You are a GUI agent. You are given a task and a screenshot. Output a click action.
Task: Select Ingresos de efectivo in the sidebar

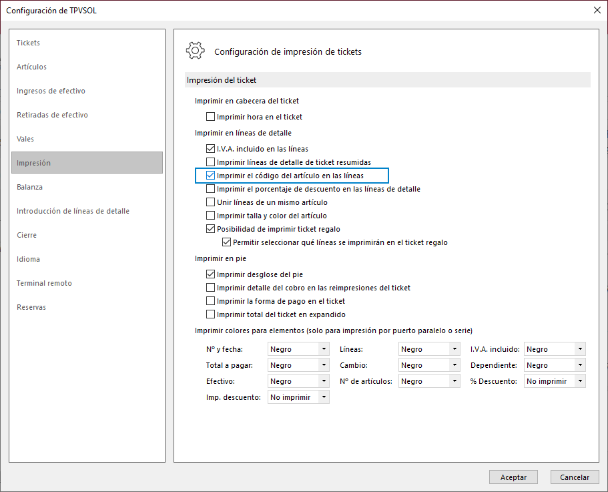[51, 91]
